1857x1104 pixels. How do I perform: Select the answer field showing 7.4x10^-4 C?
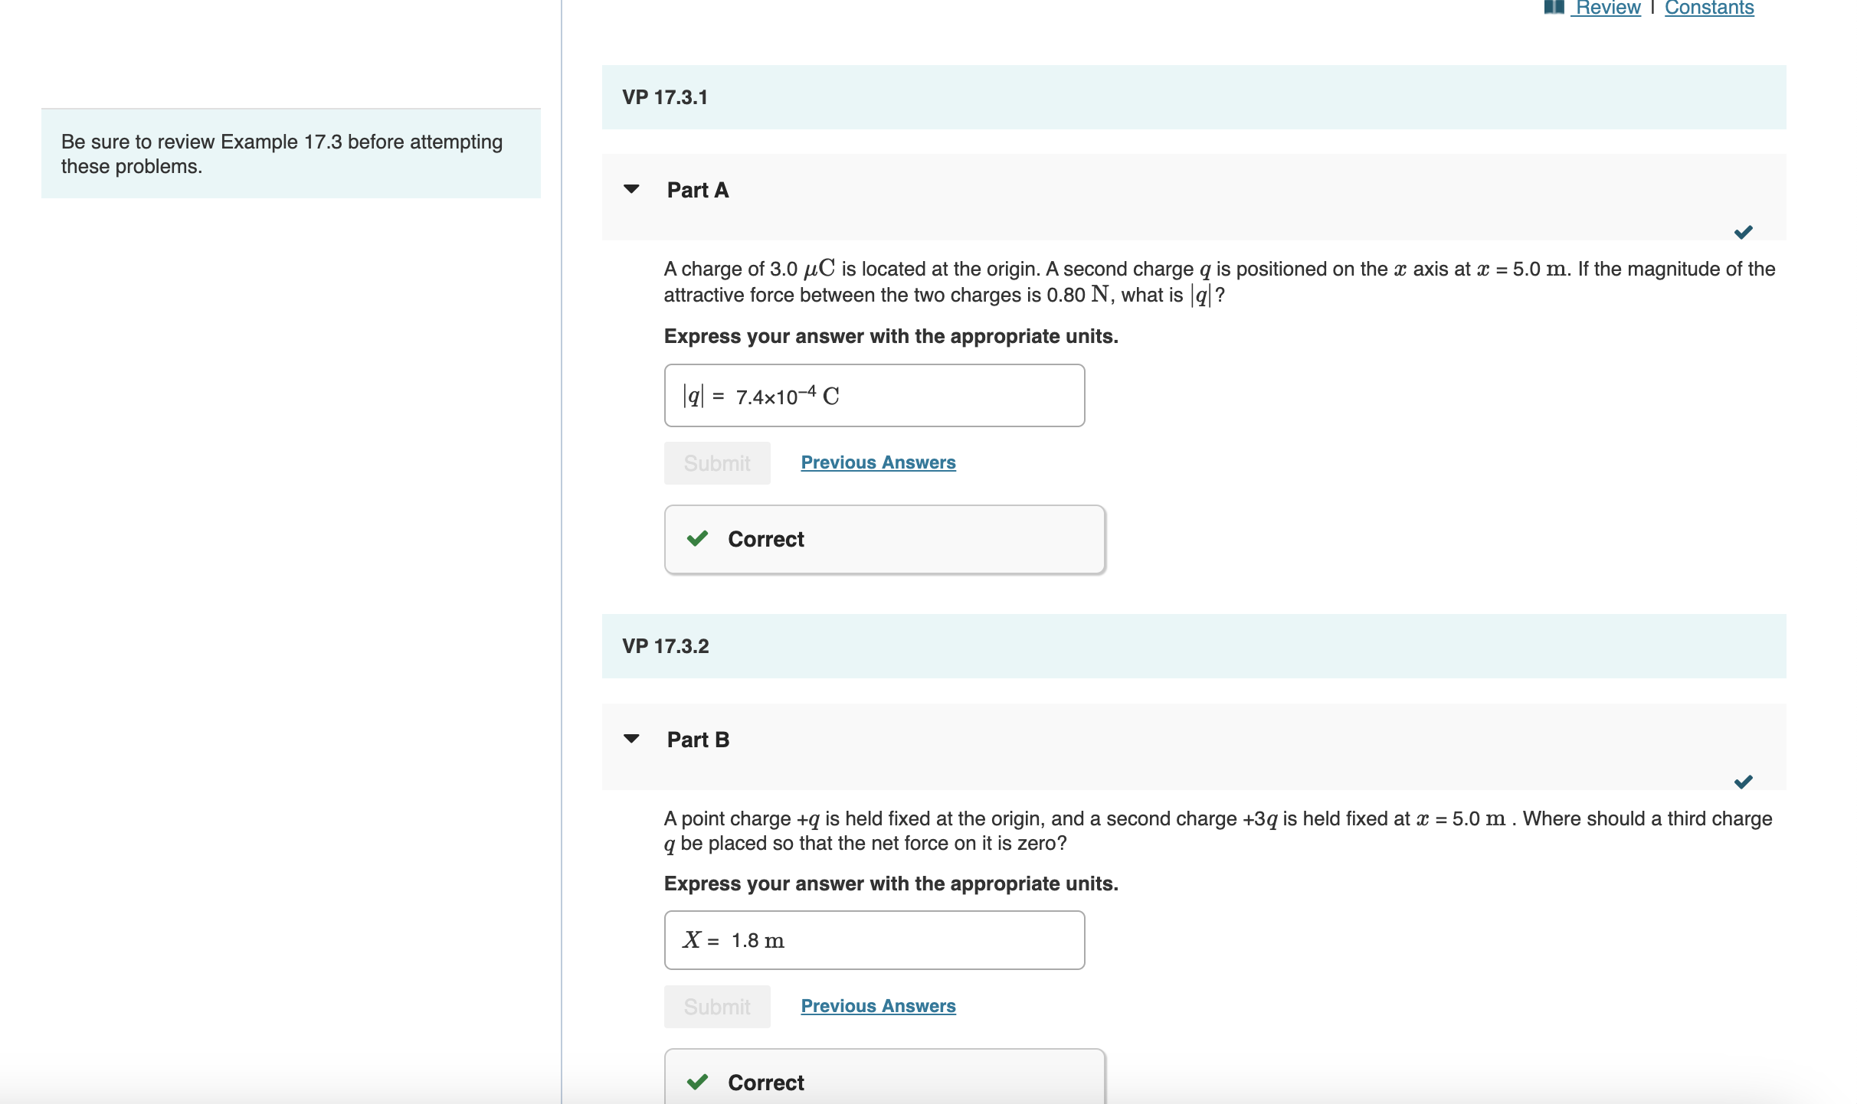(873, 396)
